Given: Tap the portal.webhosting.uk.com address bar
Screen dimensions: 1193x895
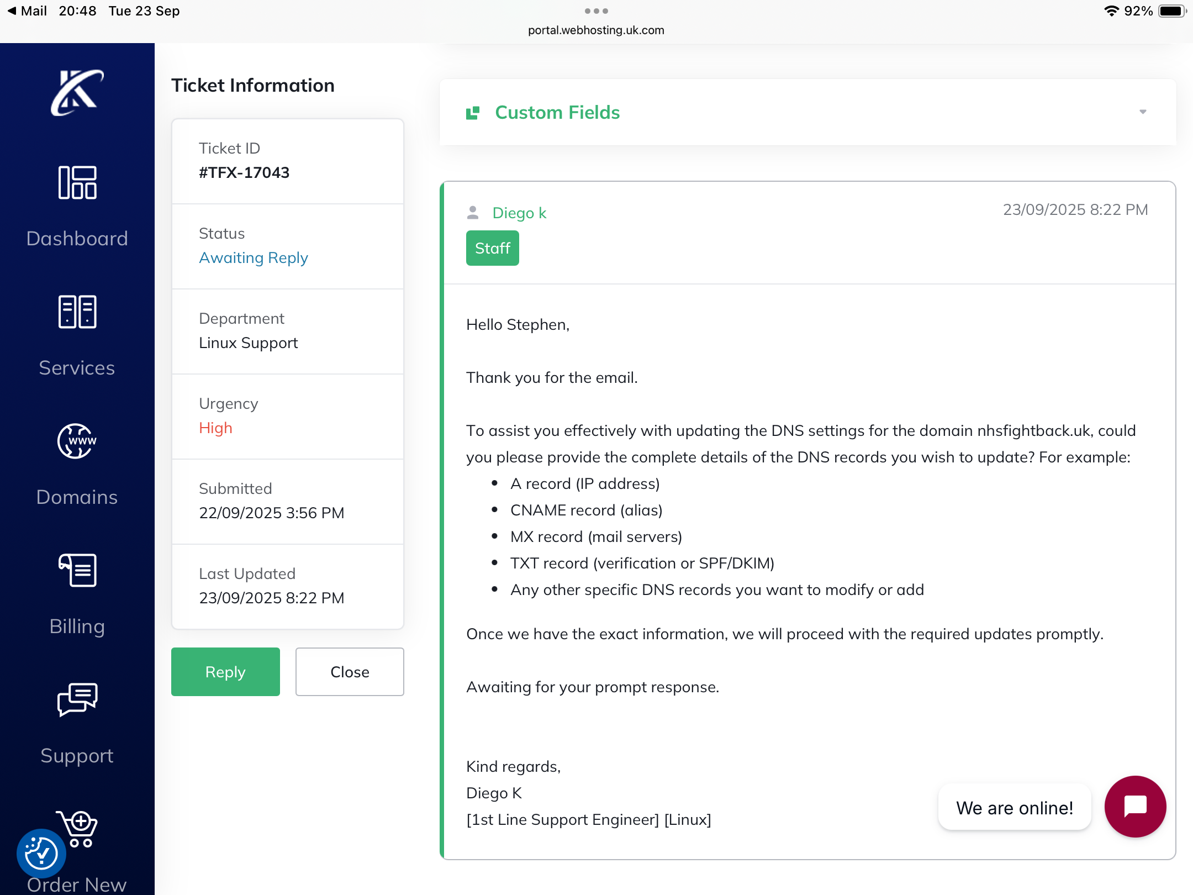Looking at the screenshot, I should coord(596,30).
